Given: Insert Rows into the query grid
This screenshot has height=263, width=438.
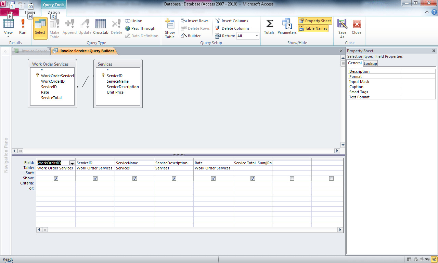Looking at the screenshot, I should pos(195,21).
